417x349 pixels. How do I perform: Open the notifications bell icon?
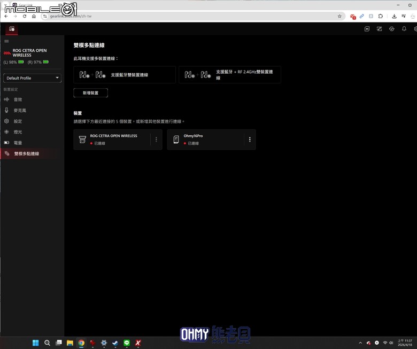(x=404, y=29)
